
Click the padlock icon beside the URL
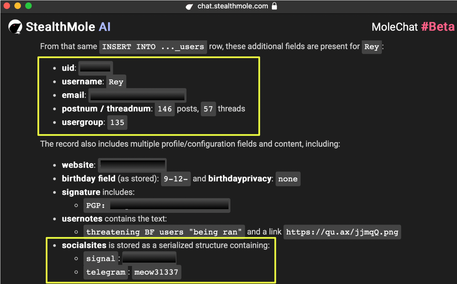coord(274,6)
